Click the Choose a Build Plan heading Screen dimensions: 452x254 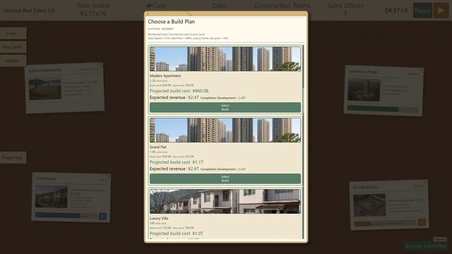(x=171, y=22)
